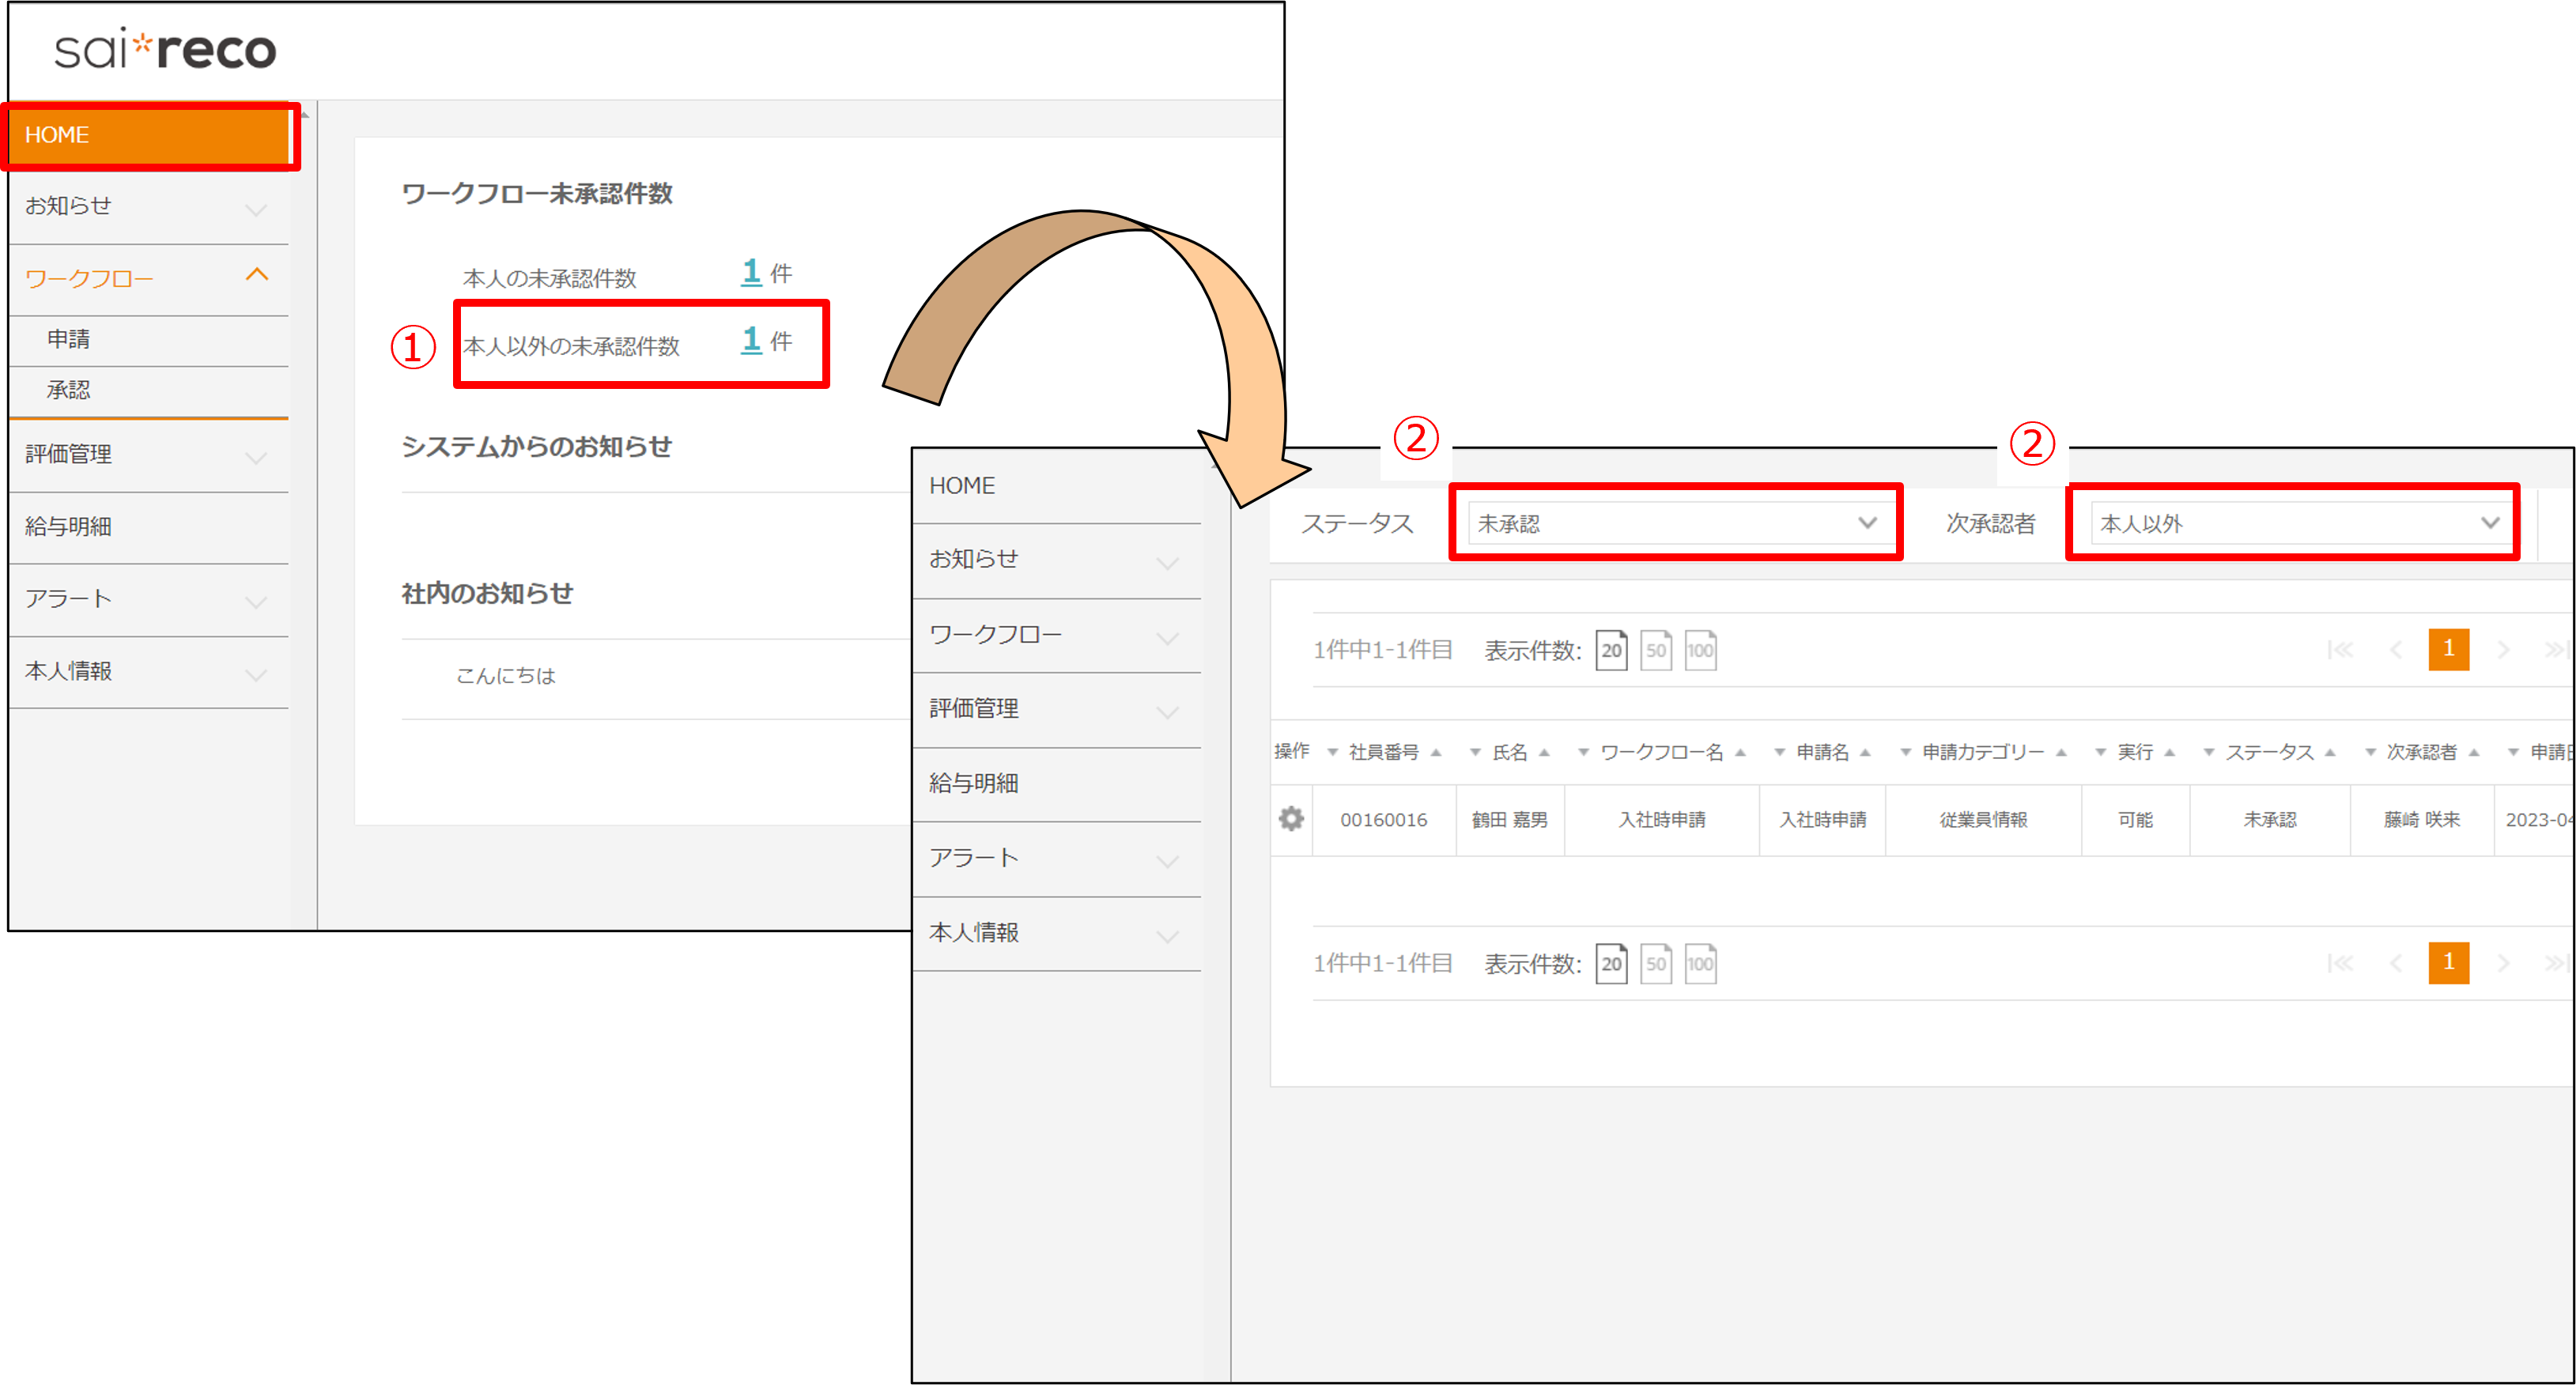Click the 本人以外の未承認件数 count link

pos(751,340)
